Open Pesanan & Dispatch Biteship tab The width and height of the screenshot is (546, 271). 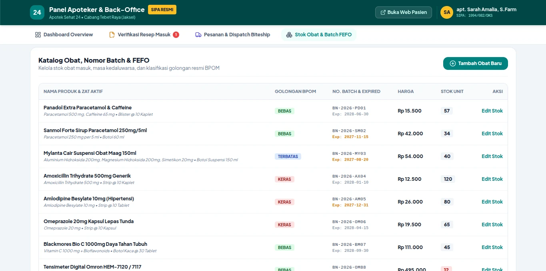pos(232,35)
